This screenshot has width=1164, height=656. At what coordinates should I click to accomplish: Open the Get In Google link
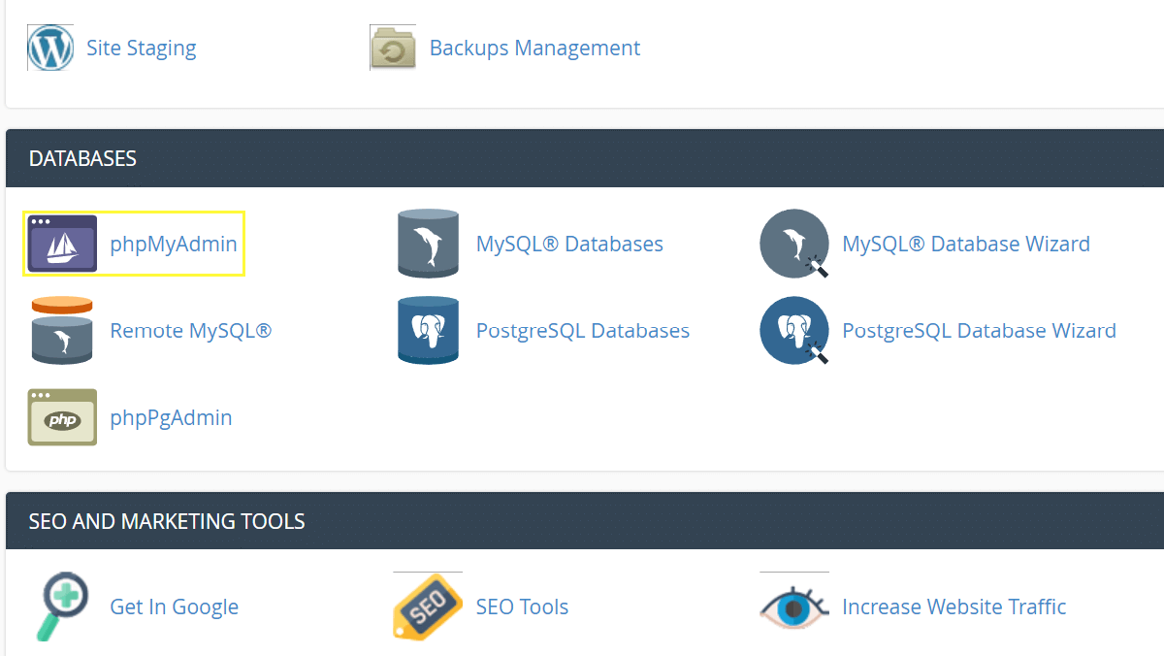coord(175,607)
